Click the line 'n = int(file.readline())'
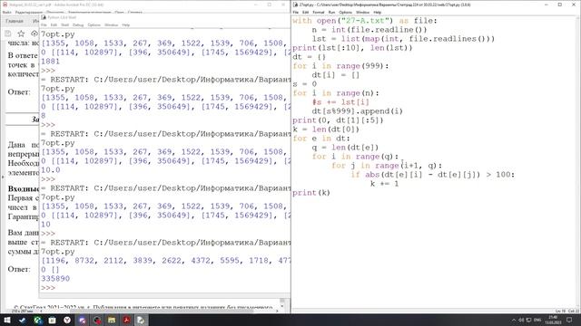The width and height of the screenshot is (581, 326). [369, 30]
